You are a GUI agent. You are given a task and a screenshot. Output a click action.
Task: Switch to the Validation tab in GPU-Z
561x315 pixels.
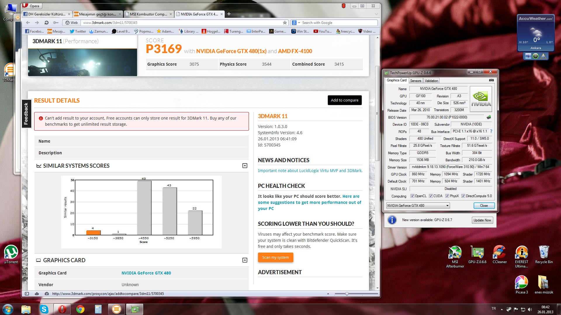[x=431, y=81]
